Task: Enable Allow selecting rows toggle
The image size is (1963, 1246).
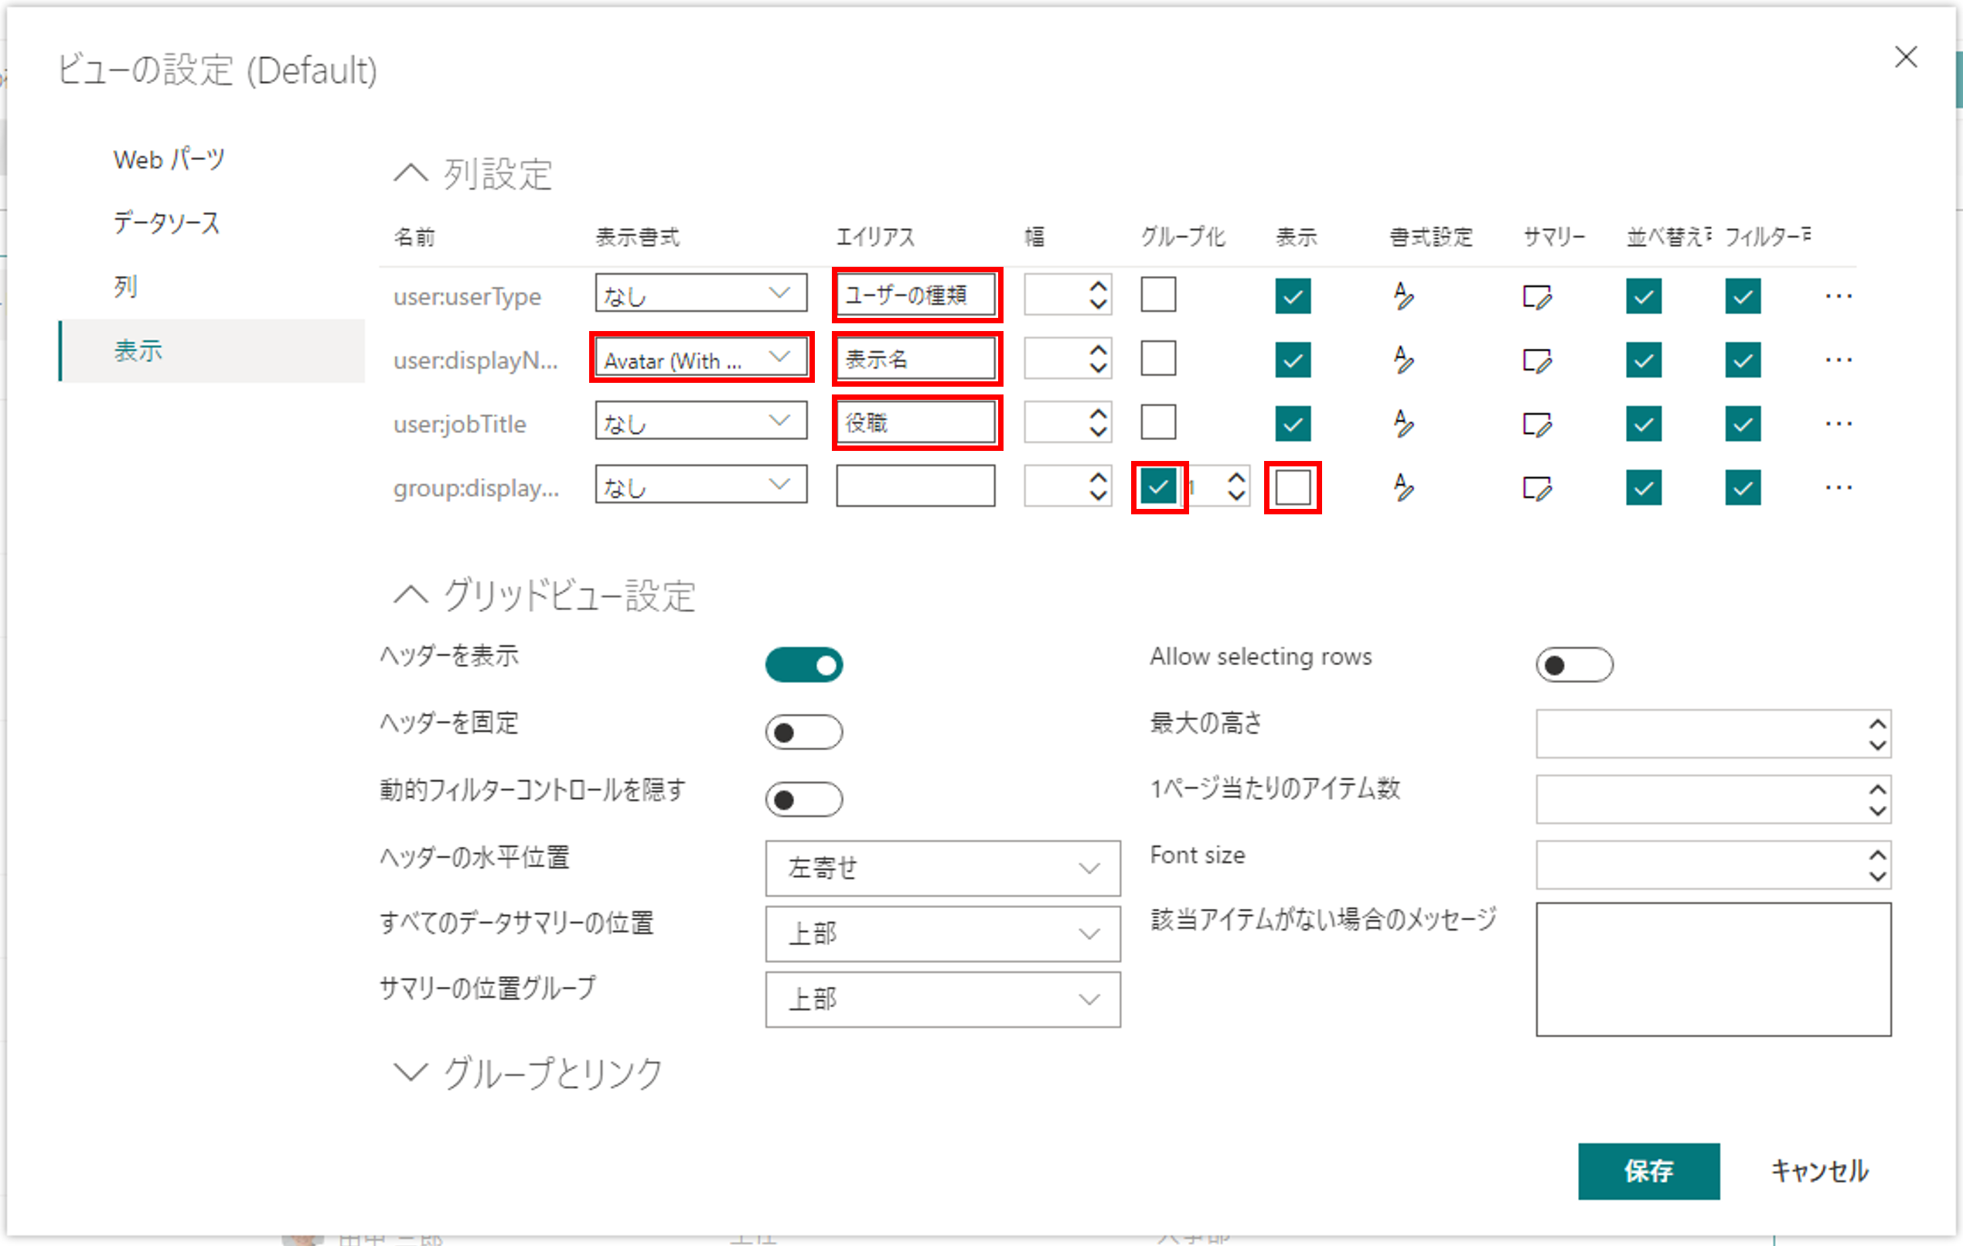Action: pyautogui.click(x=1573, y=665)
